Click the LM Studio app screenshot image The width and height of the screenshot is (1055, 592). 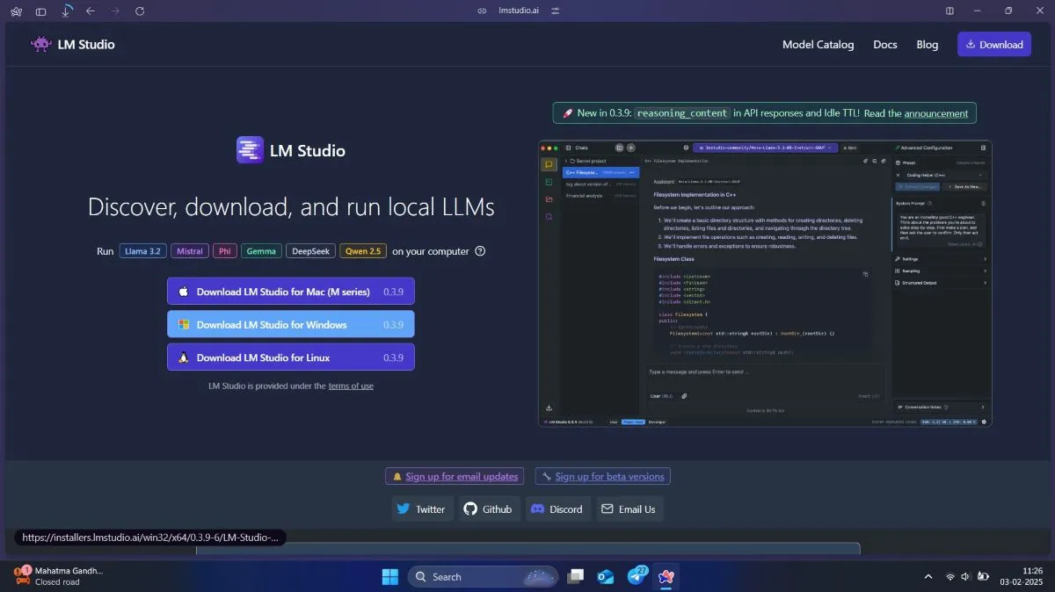pyautogui.click(x=765, y=284)
